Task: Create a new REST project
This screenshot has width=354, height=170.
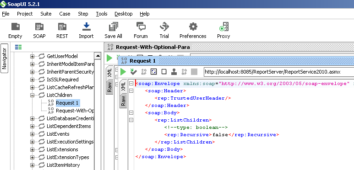Action: click(x=62, y=31)
